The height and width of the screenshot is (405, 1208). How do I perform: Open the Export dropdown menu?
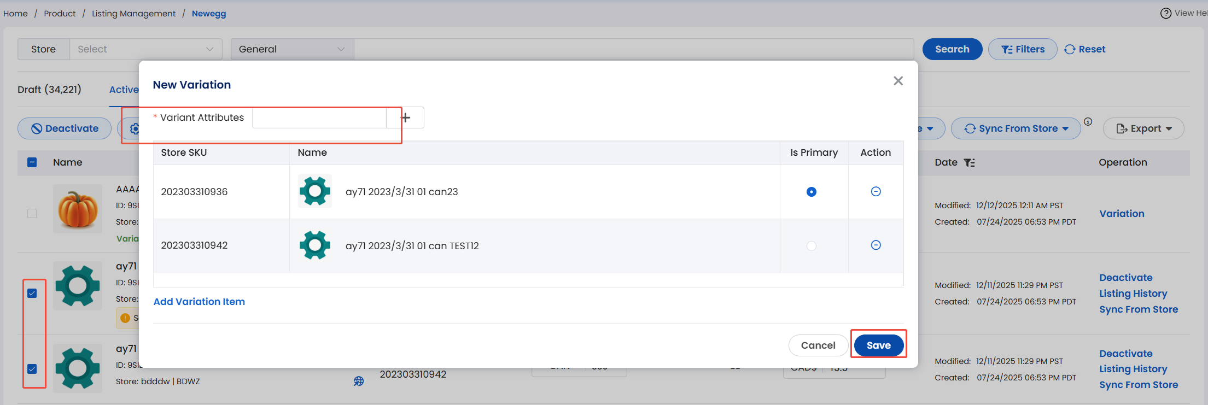coord(1143,128)
